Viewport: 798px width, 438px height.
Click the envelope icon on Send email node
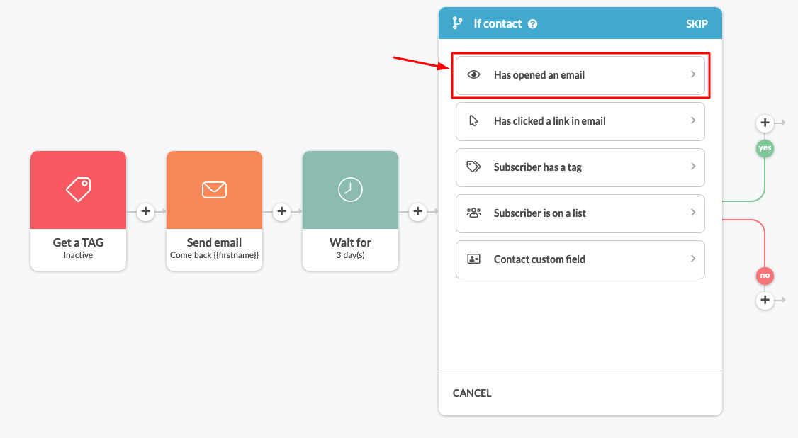pyautogui.click(x=214, y=189)
